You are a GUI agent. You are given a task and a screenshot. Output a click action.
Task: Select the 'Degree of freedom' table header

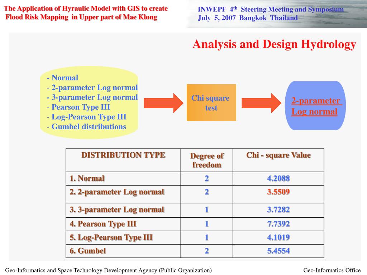pyautogui.click(x=207, y=160)
